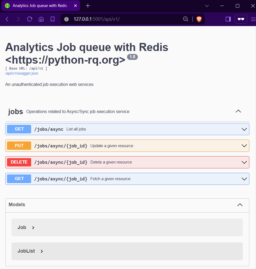This screenshot has height=269, width=256.
Task: View site information icon in address bar
Action: [66, 19]
